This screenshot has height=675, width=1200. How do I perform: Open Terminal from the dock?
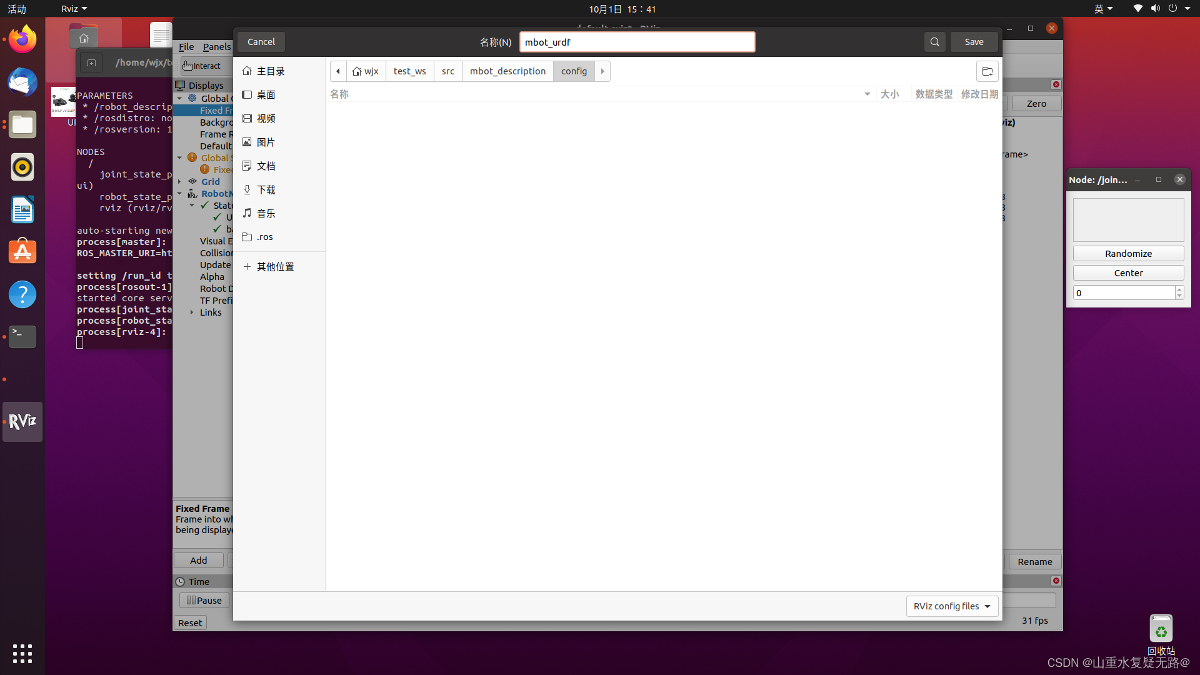pos(22,337)
